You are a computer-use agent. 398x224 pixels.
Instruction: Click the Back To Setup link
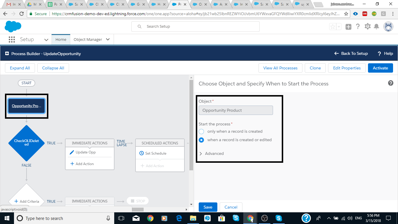[x=351, y=53]
